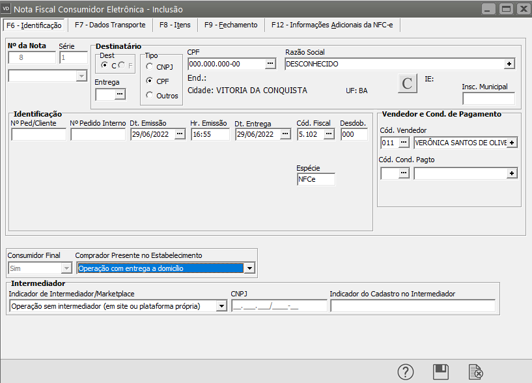
Task: Open Cód. Fiscal lookup ellipsis button
Action: pos(329,134)
